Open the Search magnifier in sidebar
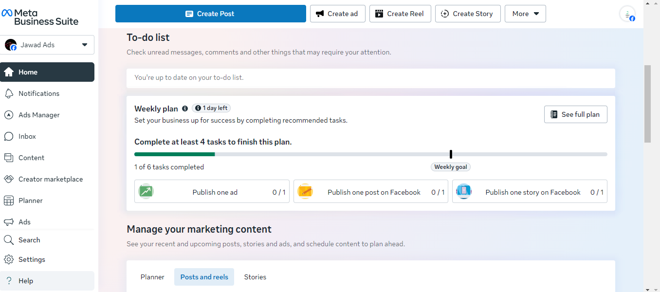 point(9,240)
